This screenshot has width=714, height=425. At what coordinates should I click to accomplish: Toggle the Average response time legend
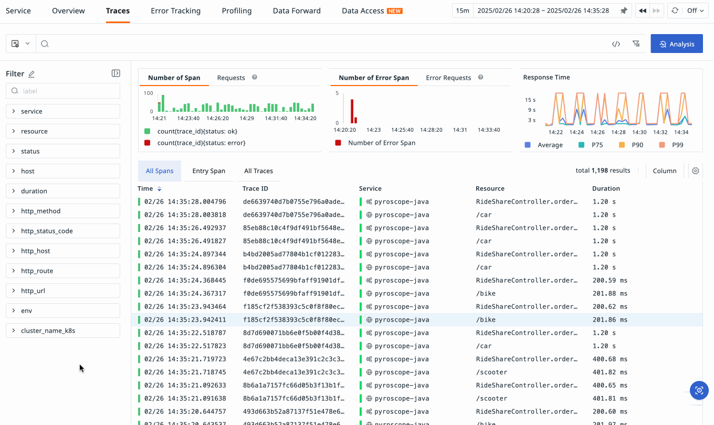[543, 145]
